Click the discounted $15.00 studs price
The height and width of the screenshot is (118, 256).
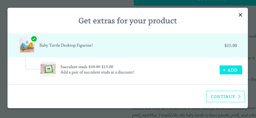click(x=108, y=67)
